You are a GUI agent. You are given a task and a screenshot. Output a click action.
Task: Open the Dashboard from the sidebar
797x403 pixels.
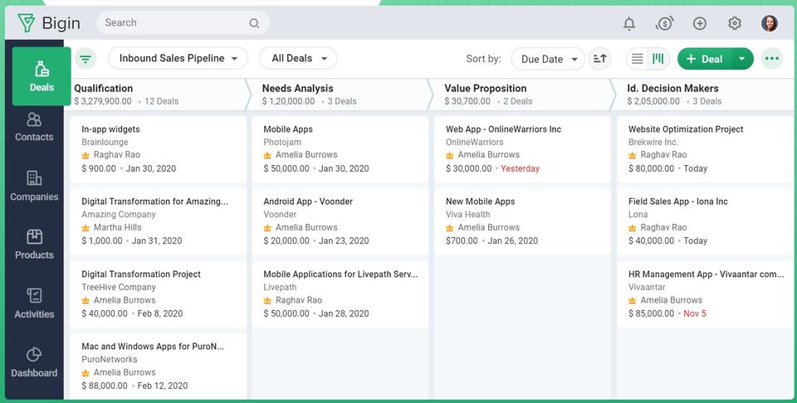[34, 362]
